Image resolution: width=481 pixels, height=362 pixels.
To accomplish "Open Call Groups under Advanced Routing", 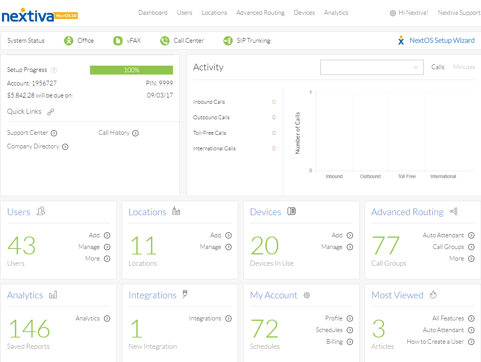I will coord(448,247).
